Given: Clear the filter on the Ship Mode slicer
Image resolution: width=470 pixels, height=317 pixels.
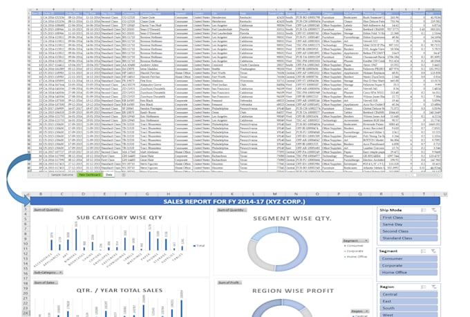Looking at the screenshot, I should (x=434, y=211).
